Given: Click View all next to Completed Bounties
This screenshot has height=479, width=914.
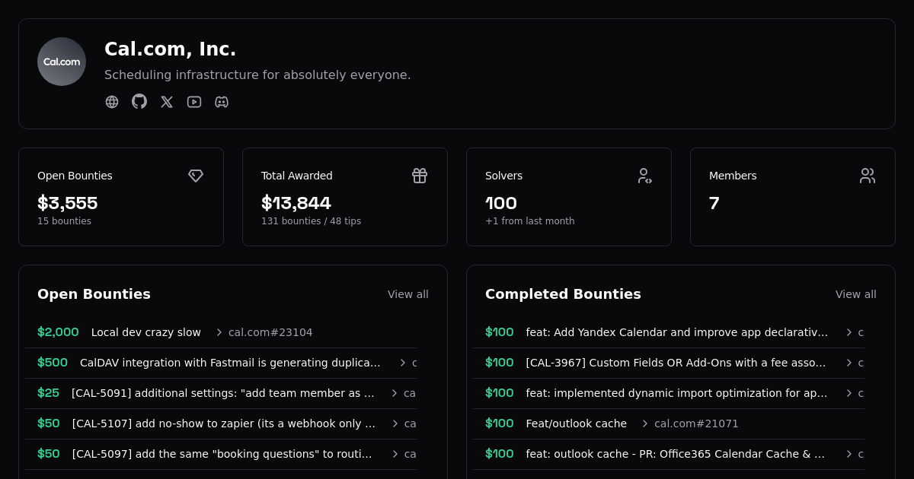Looking at the screenshot, I should click(x=856, y=294).
